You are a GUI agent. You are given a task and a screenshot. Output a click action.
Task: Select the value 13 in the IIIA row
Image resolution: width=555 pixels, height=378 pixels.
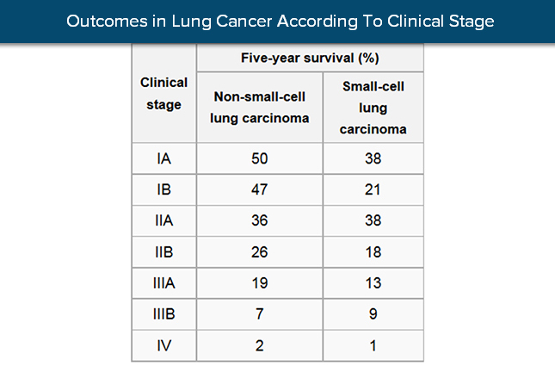[373, 283]
